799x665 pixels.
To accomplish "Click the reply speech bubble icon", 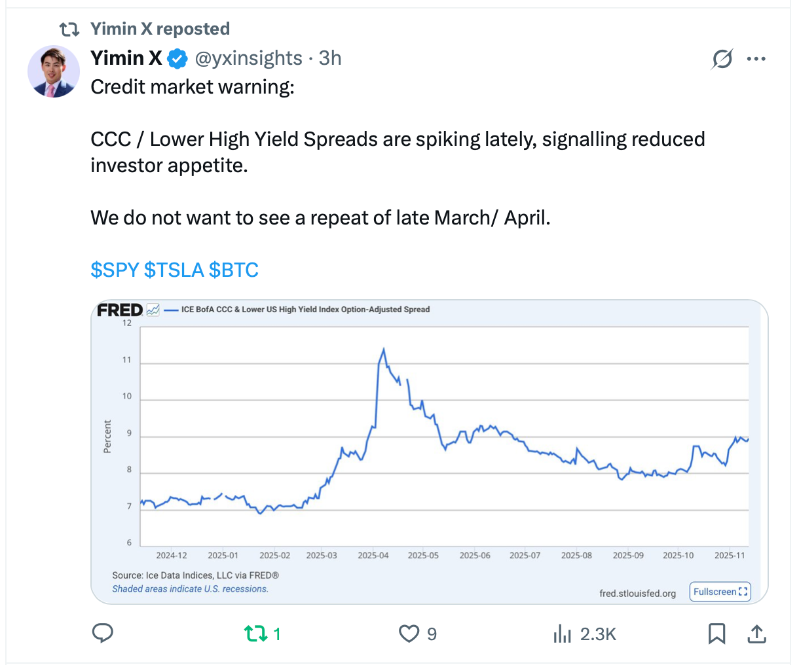I will click(102, 633).
